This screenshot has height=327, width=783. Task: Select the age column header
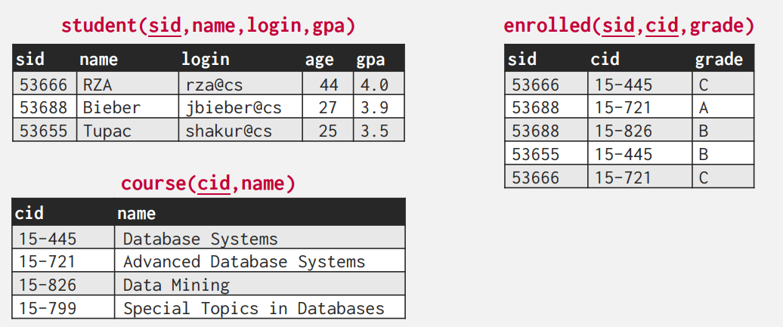tap(319, 60)
